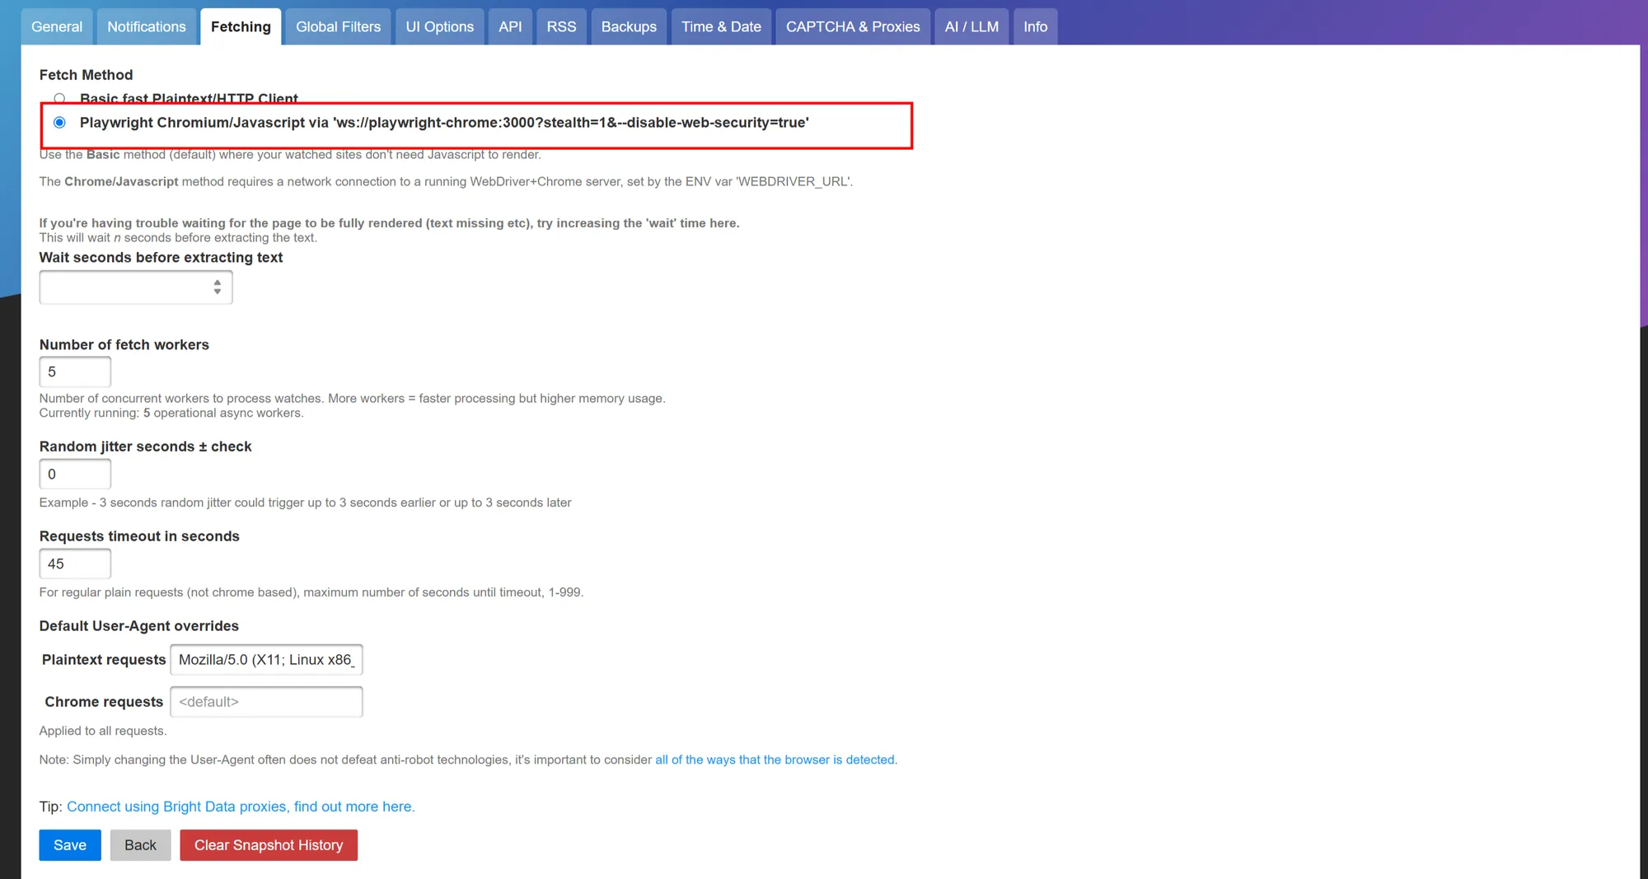Viewport: 1648px width, 879px height.
Task: Click the Random jitter seconds field
Action: click(x=75, y=474)
